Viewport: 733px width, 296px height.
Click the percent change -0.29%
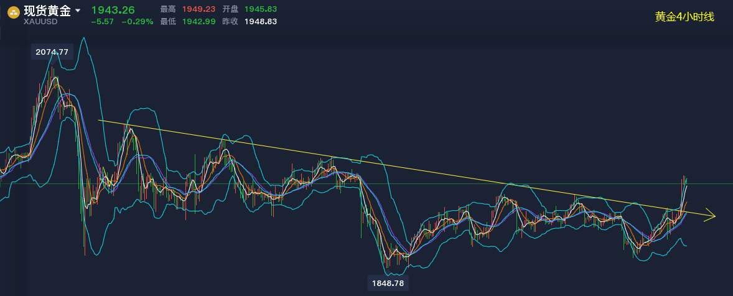[x=138, y=22]
